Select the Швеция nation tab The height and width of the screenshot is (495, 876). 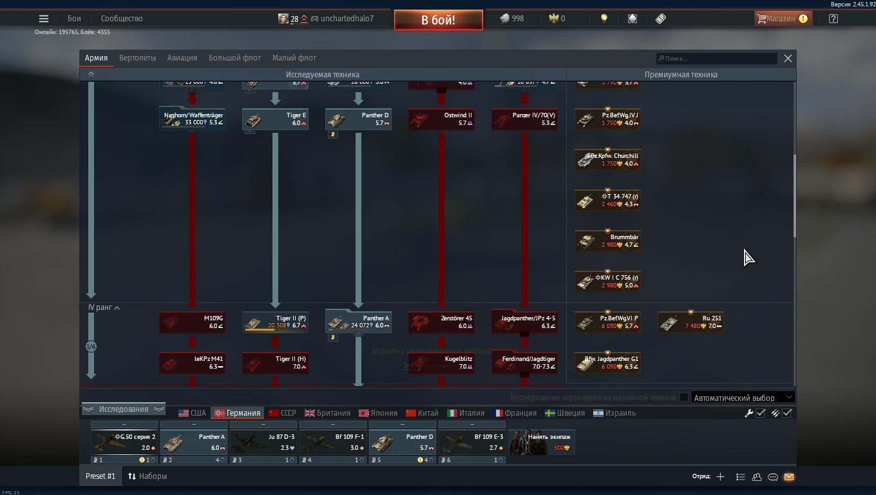(565, 413)
